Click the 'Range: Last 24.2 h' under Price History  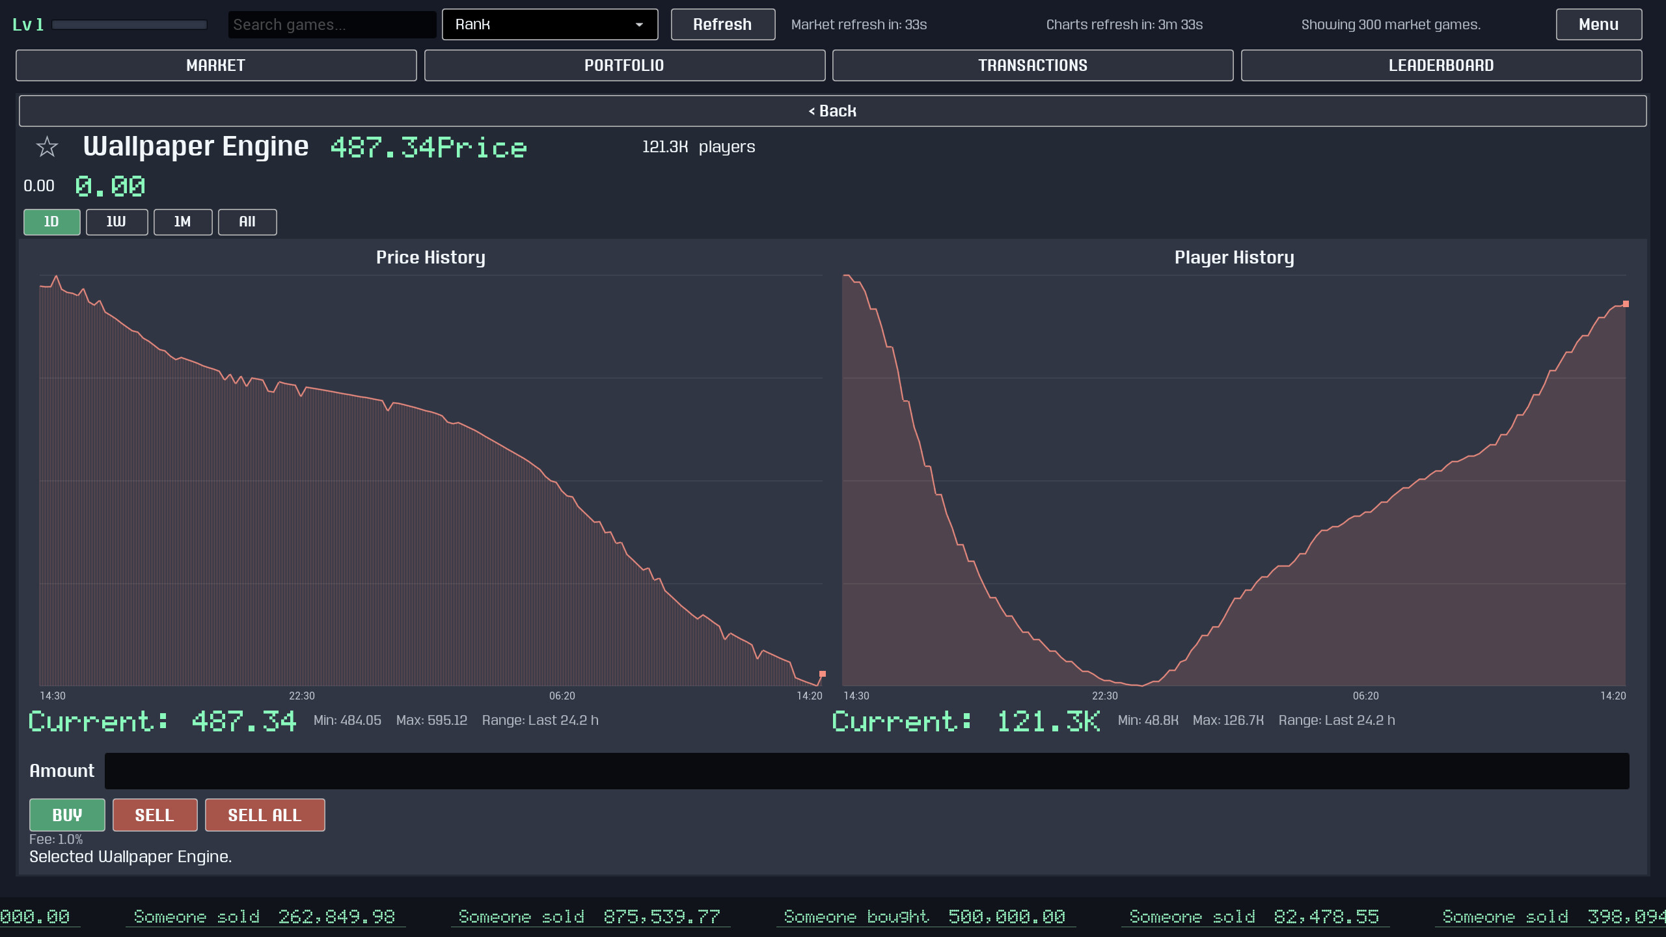pyautogui.click(x=540, y=720)
